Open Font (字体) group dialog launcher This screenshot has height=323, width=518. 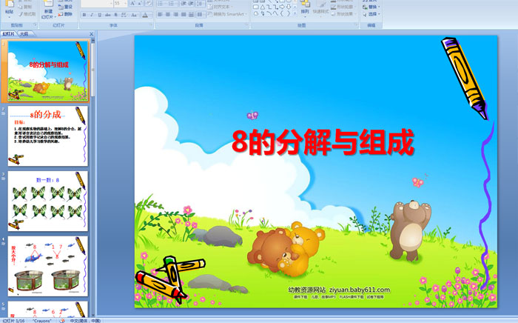[151, 25]
